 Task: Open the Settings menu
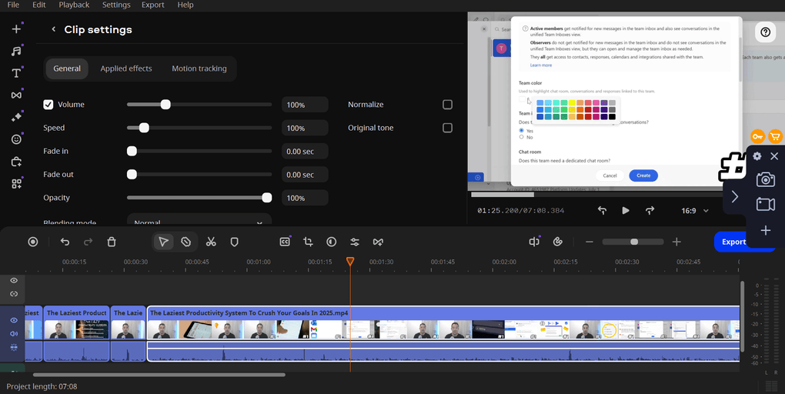click(116, 5)
